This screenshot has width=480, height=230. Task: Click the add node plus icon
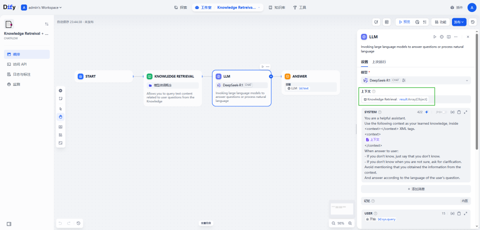point(60,91)
